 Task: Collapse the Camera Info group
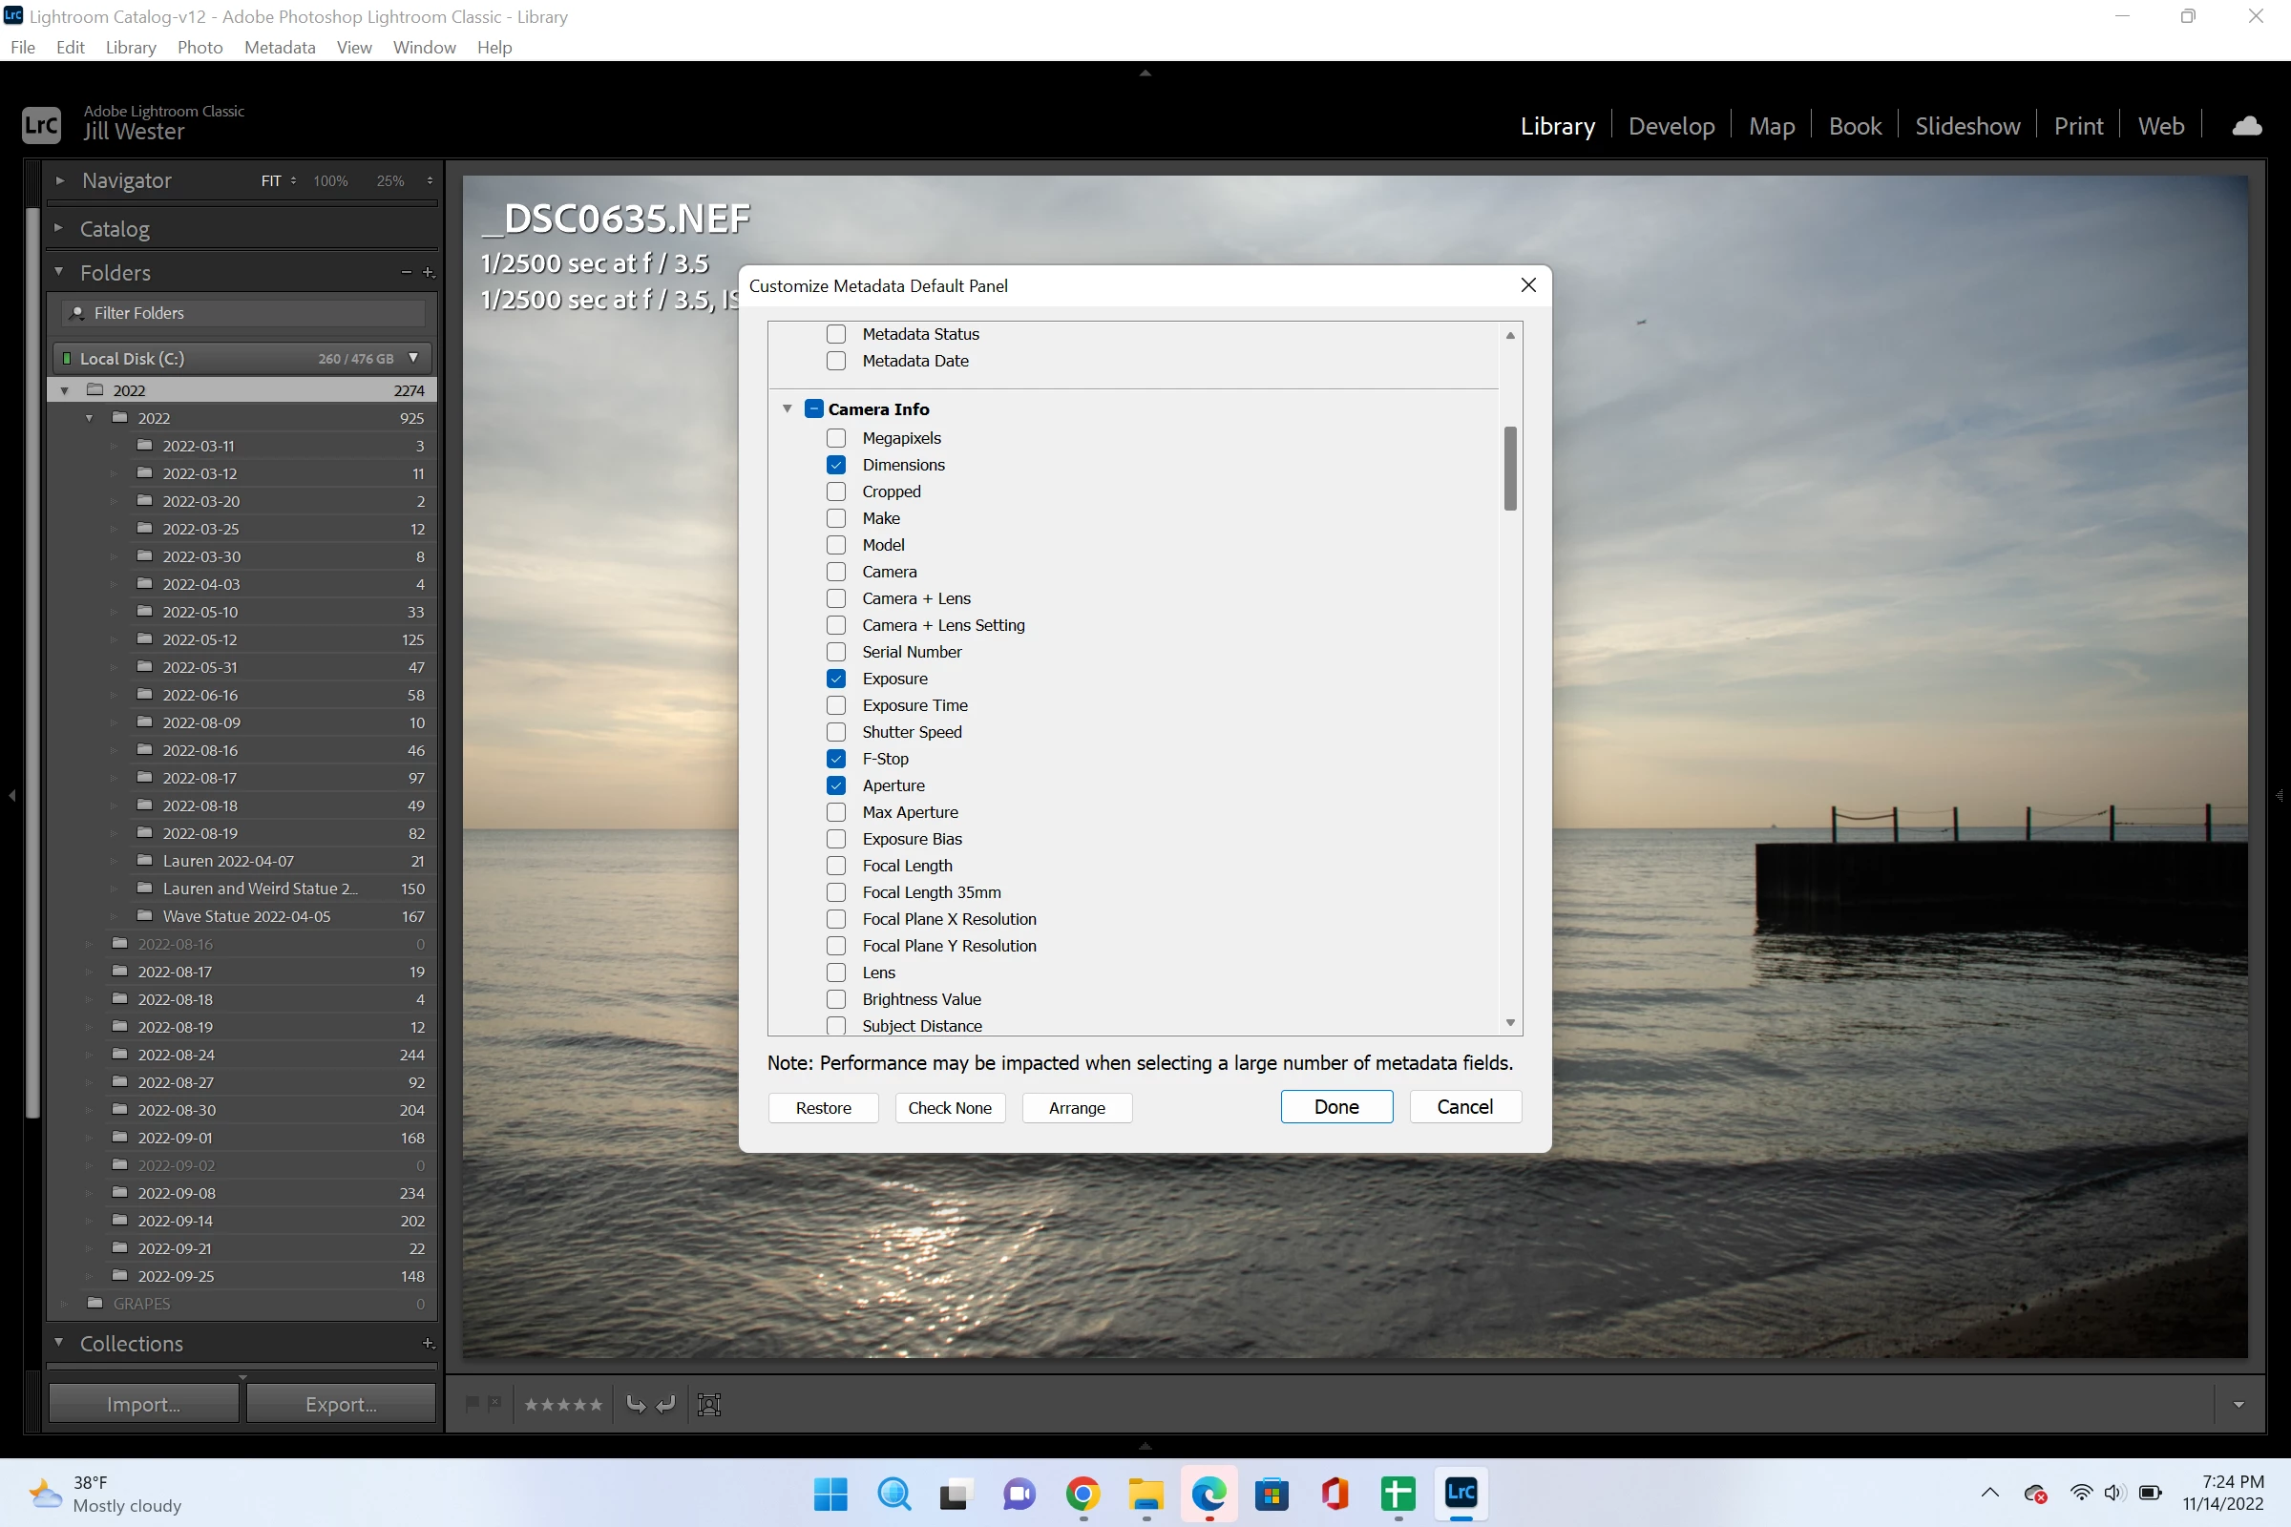787,409
